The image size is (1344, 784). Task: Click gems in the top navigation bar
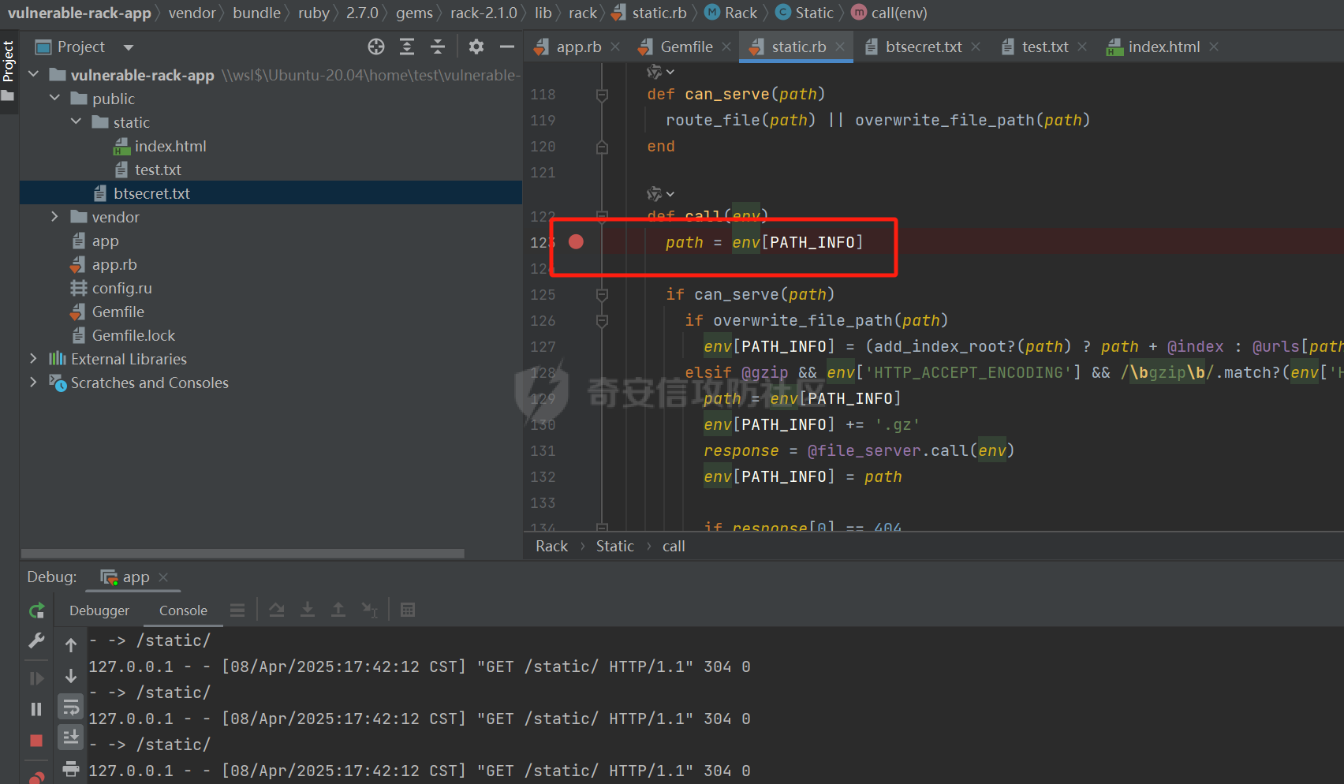pyautogui.click(x=414, y=13)
